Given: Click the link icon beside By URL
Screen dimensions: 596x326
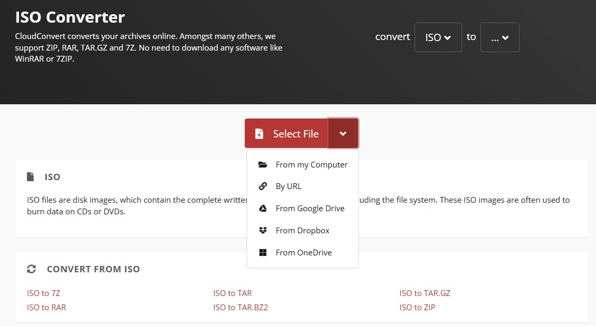Looking at the screenshot, I should pyautogui.click(x=263, y=186).
